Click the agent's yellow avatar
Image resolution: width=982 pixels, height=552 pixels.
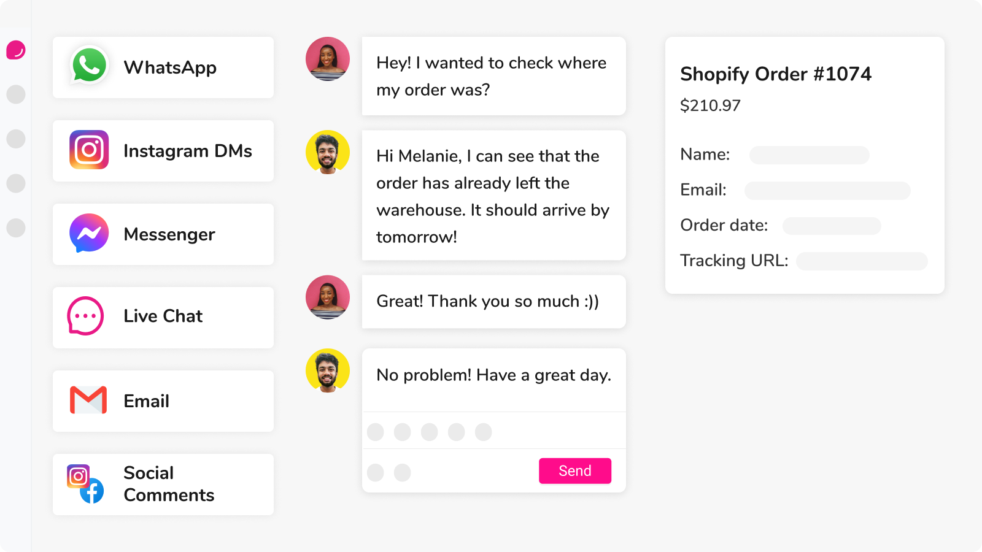tap(327, 151)
